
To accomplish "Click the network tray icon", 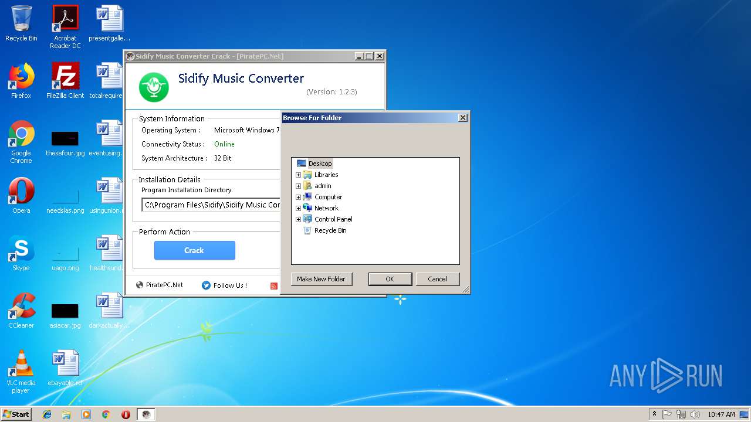I will [x=681, y=414].
